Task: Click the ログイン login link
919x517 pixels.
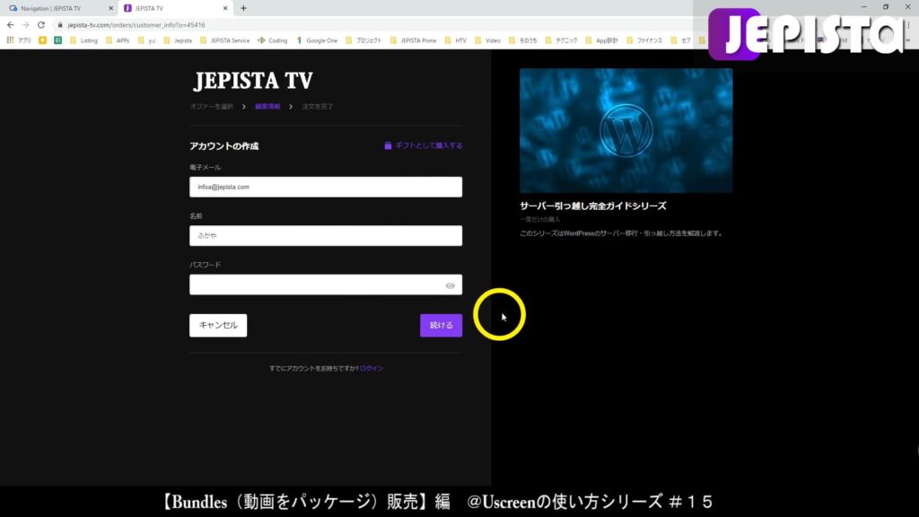Action: point(372,368)
